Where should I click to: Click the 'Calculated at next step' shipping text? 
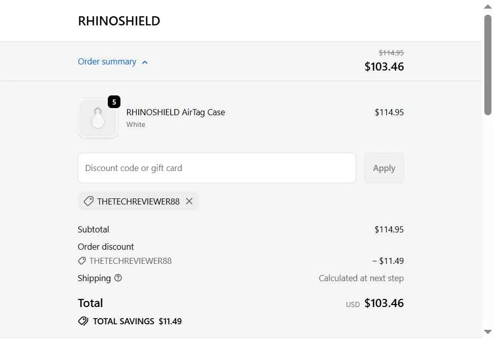point(361,278)
